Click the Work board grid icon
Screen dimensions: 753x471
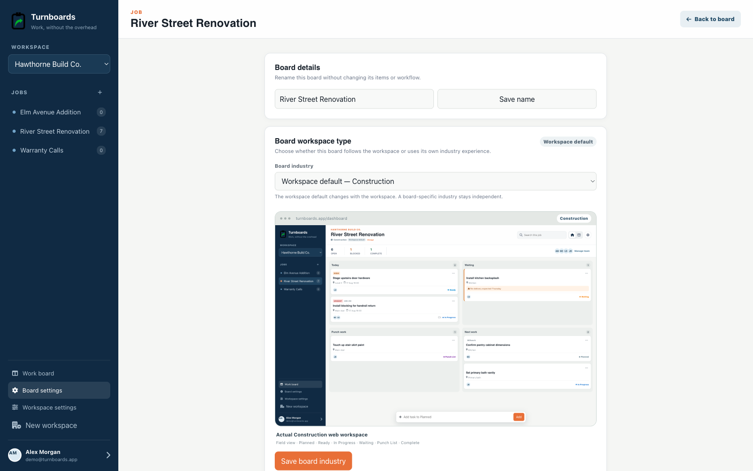click(x=15, y=373)
